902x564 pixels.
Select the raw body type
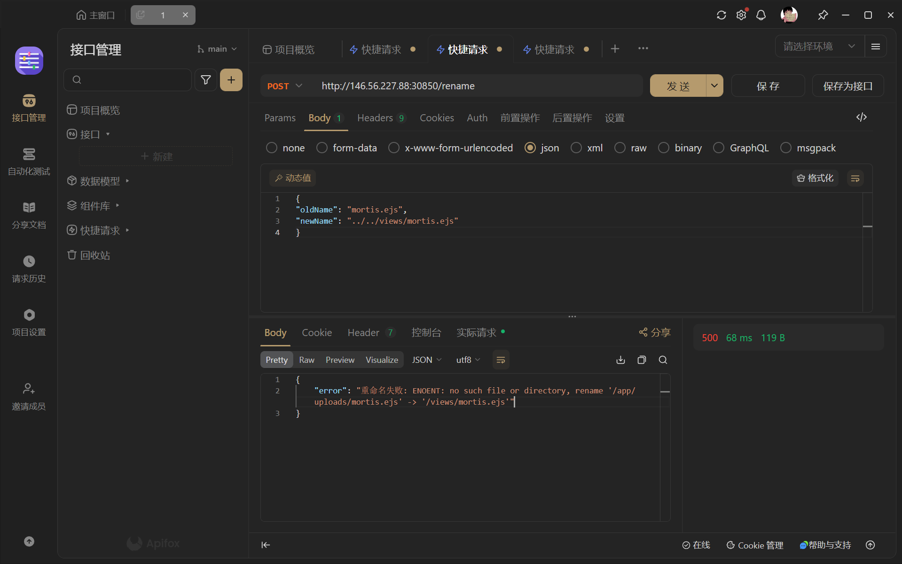(x=630, y=148)
